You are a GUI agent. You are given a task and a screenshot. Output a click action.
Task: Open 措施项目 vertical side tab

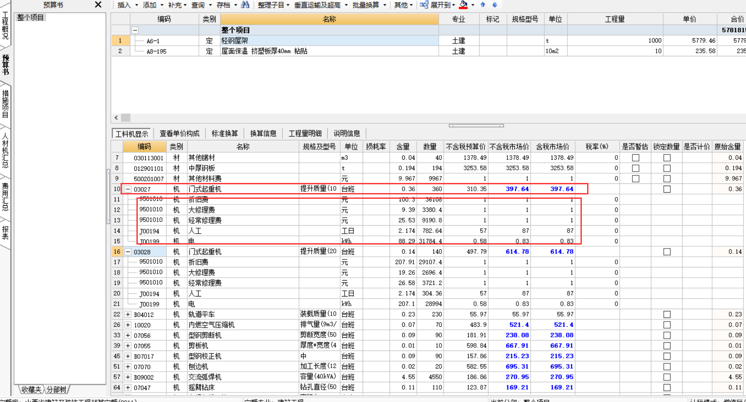coord(5,104)
